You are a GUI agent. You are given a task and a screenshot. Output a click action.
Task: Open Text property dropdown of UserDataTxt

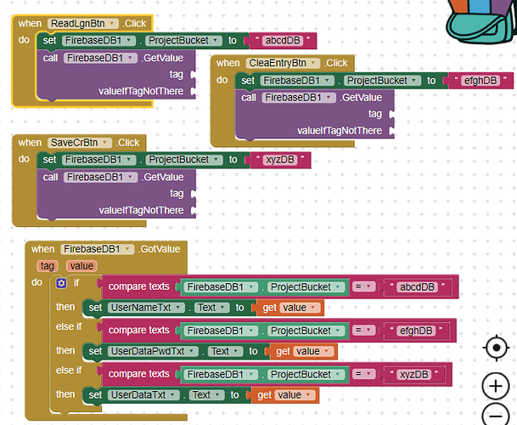coord(206,395)
